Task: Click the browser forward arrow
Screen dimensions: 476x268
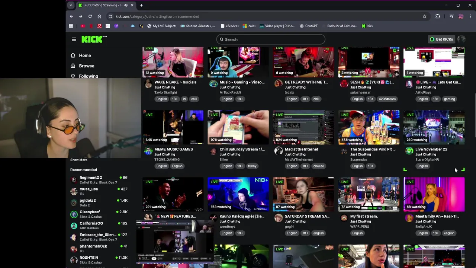Action: 81,16
